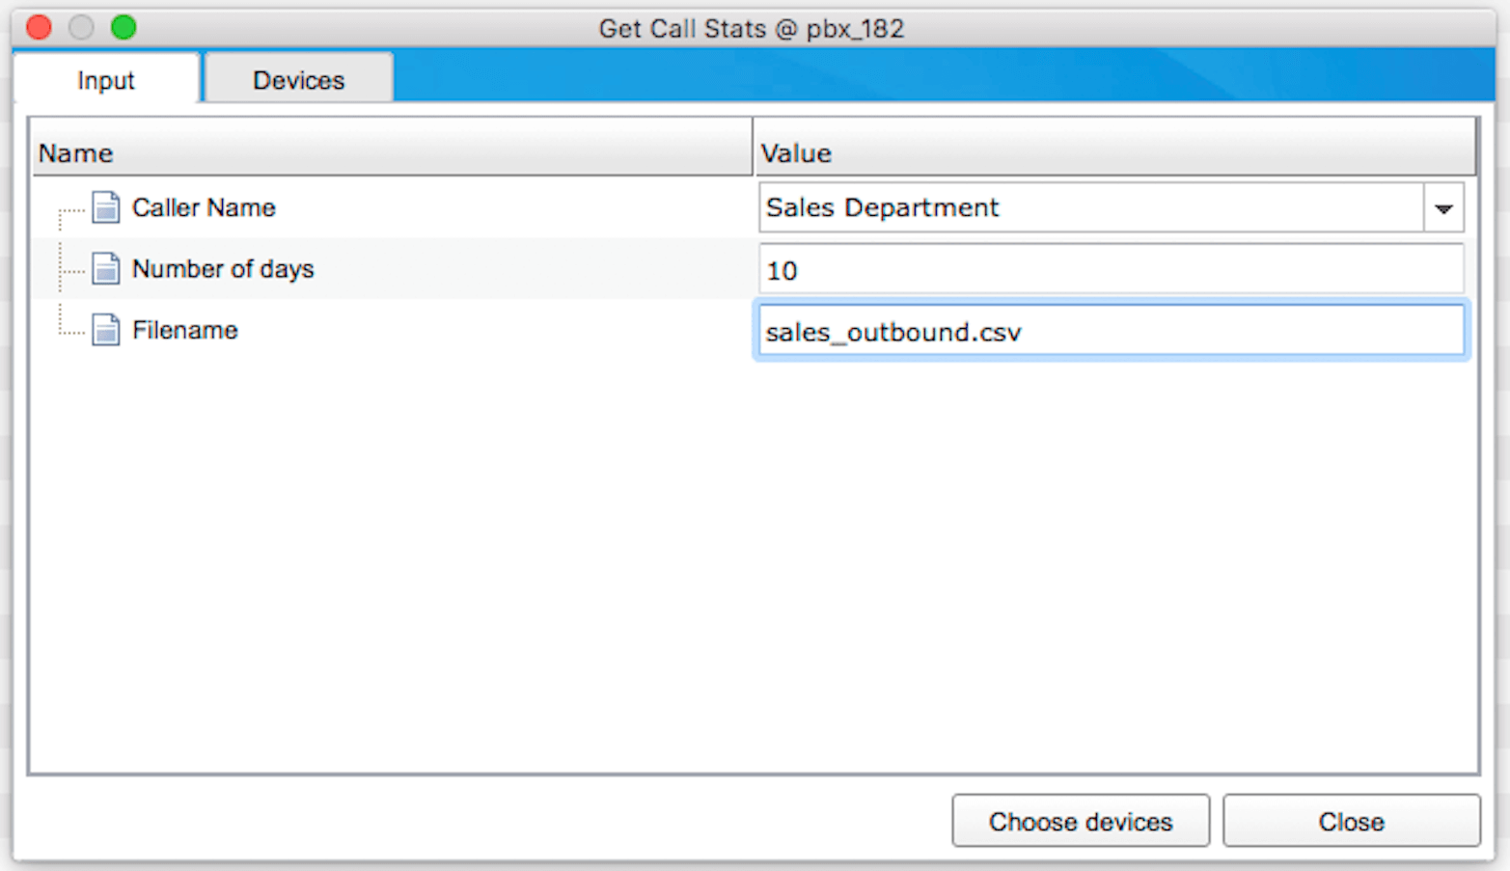Focus the Number of days field
This screenshot has width=1510, height=871.
click(1112, 270)
